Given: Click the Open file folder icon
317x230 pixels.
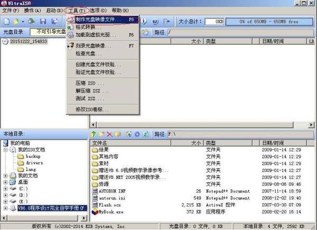Looking at the screenshot, I should (16, 22).
